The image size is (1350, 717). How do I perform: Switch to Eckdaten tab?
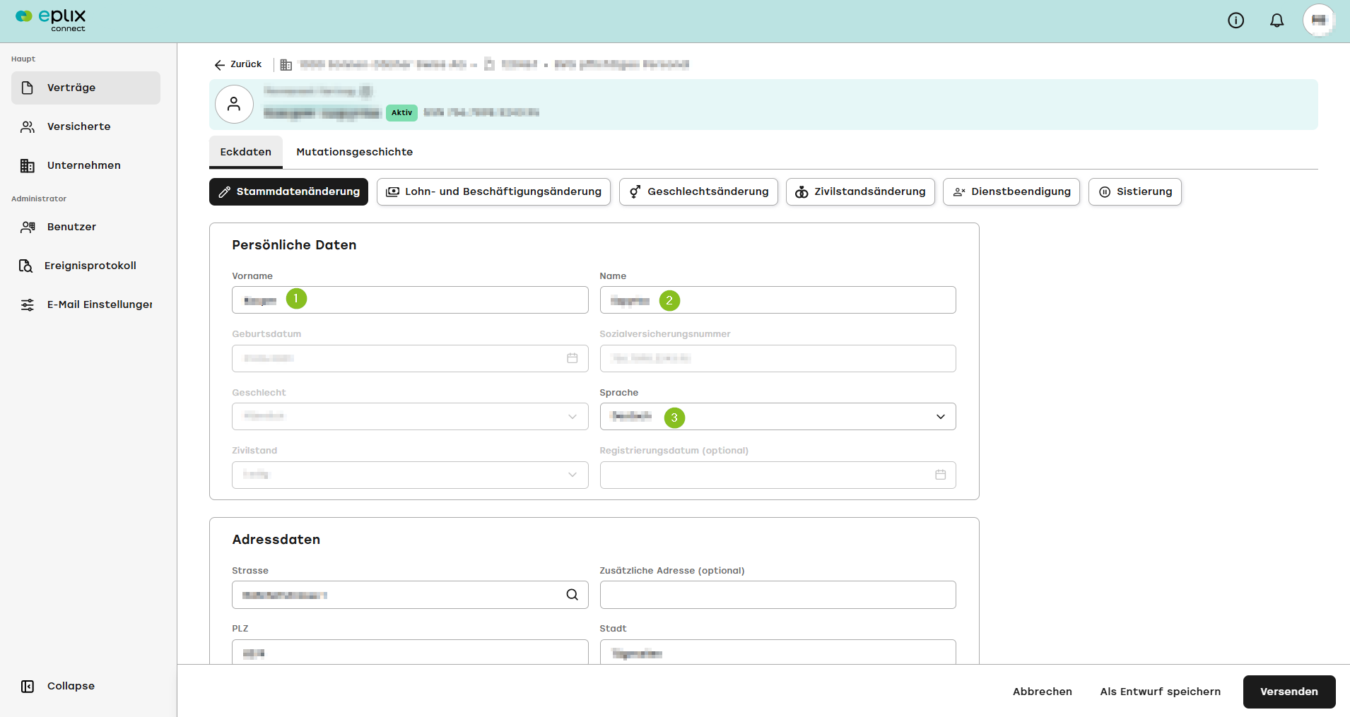(x=245, y=152)
